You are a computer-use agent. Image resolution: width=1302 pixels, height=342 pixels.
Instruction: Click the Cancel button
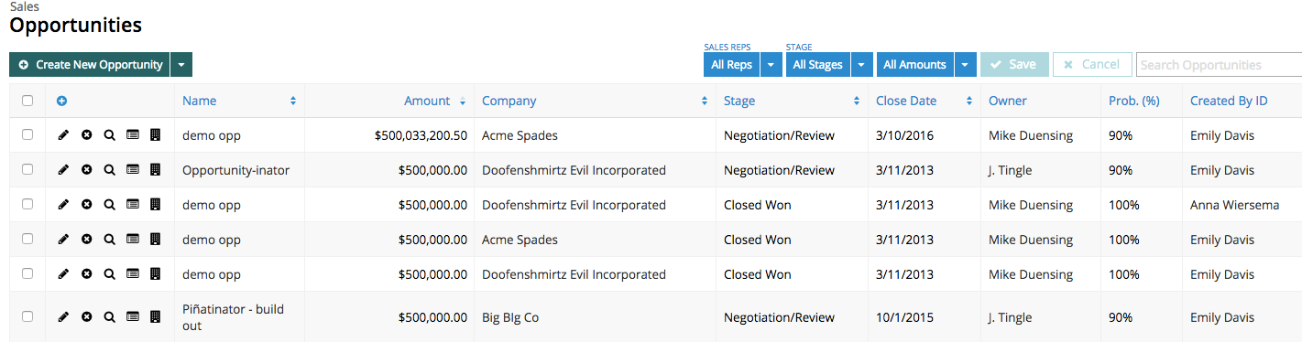point(1092,65)
